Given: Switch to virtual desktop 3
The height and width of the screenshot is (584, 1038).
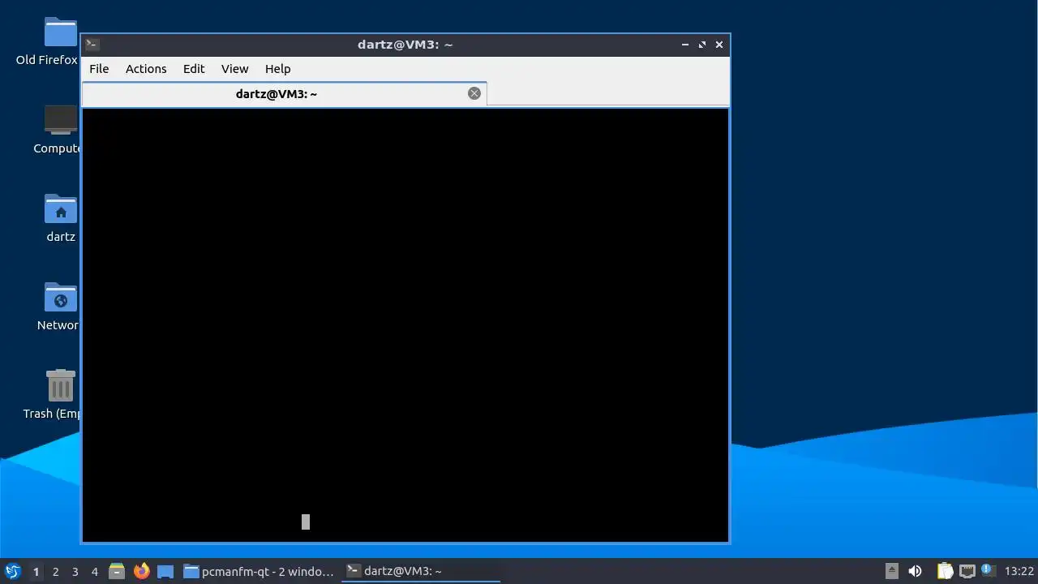Looking at the screenshot, I should point(75,572).
